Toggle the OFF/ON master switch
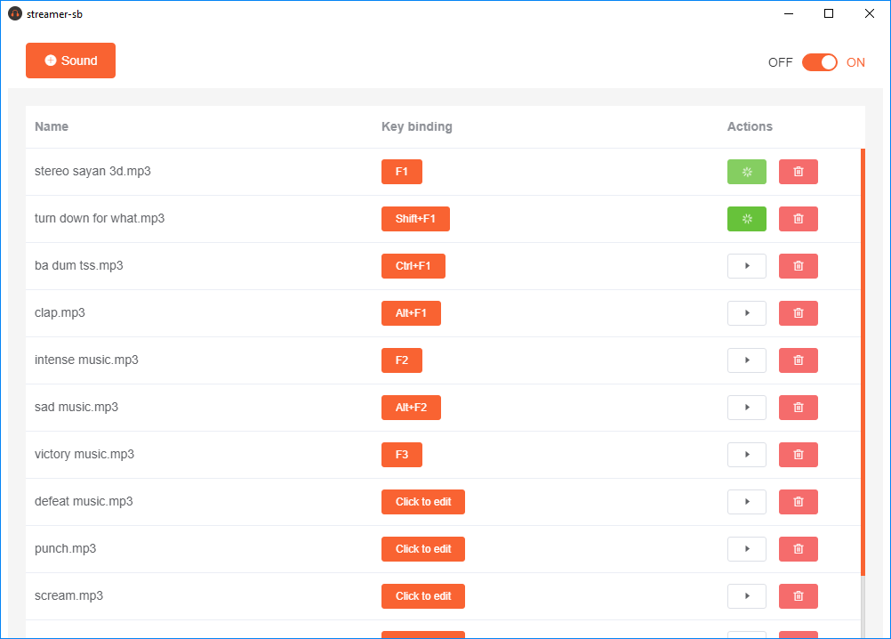This screenshot has height=639, width=891. pyautogui.click(x=819, y=62)
